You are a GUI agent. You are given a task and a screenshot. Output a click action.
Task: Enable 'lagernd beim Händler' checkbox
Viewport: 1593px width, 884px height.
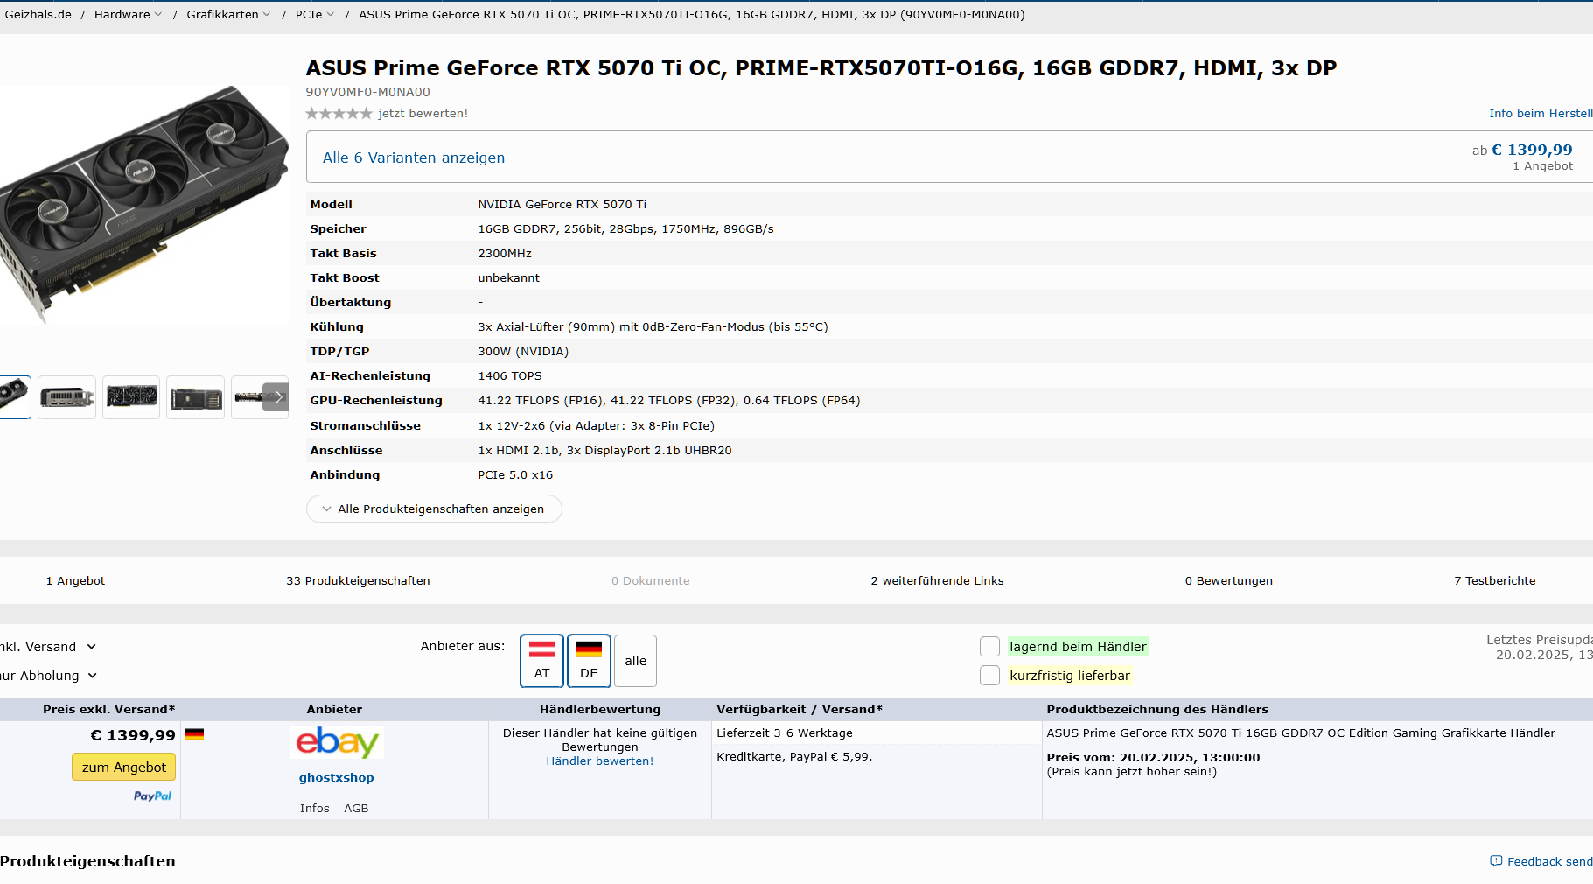[x=989, y=647]
